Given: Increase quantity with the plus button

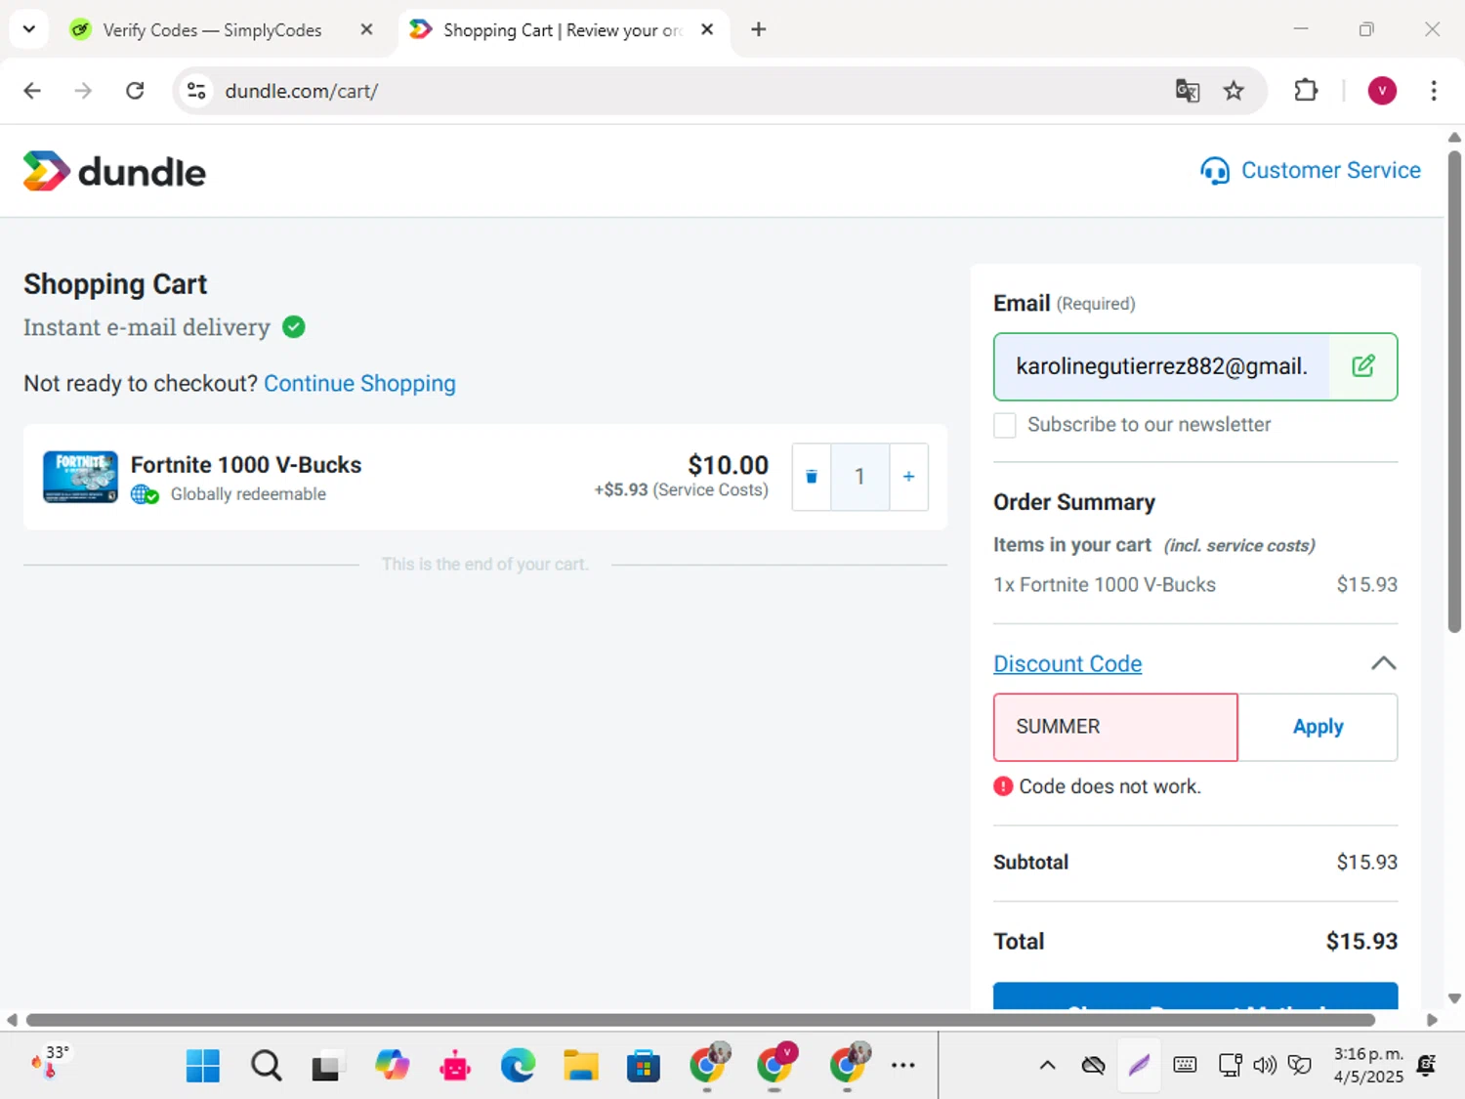Looking at the screenshot, I should pyautogui.click(x=908, y=477).
